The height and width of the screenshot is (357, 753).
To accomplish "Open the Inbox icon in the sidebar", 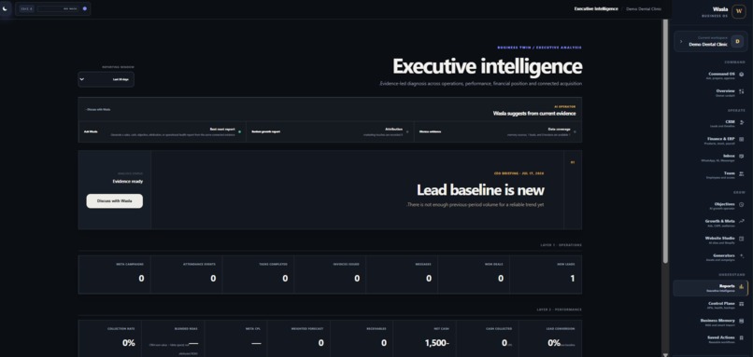I will 742,157.
